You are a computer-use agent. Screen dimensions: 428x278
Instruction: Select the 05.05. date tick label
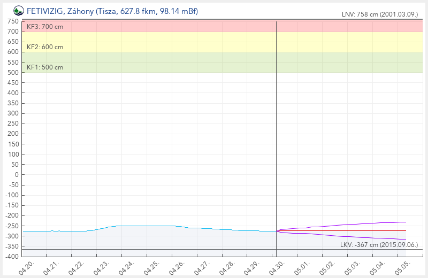pyautogui.click(x=402, y=267)
